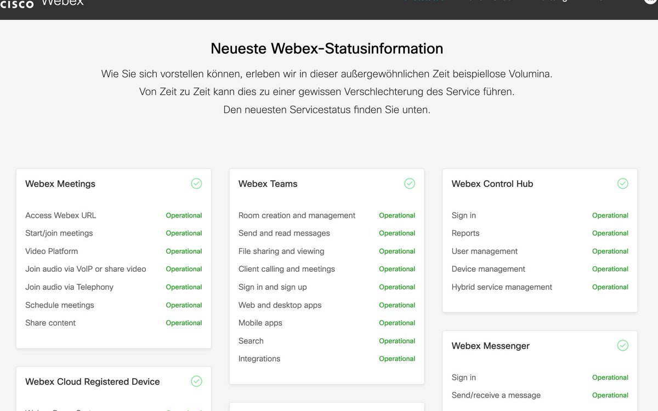Click the Webex Control Hub check status icon
Image resolution: width=658 pixels, height=411 pixels.
tap(623, 184)
